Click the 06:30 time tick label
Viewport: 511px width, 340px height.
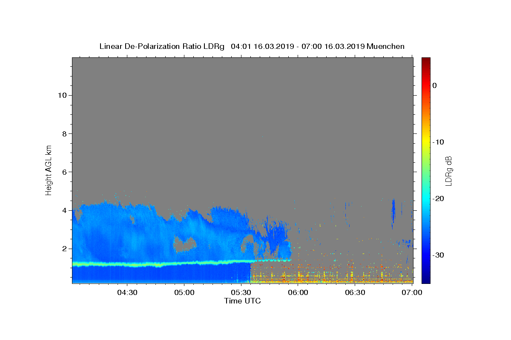click(355, 293)
